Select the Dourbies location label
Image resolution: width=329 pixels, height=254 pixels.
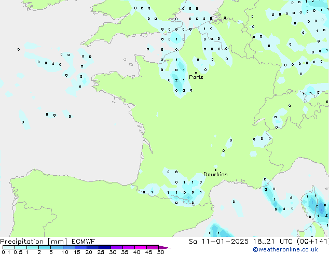point(215,175)
